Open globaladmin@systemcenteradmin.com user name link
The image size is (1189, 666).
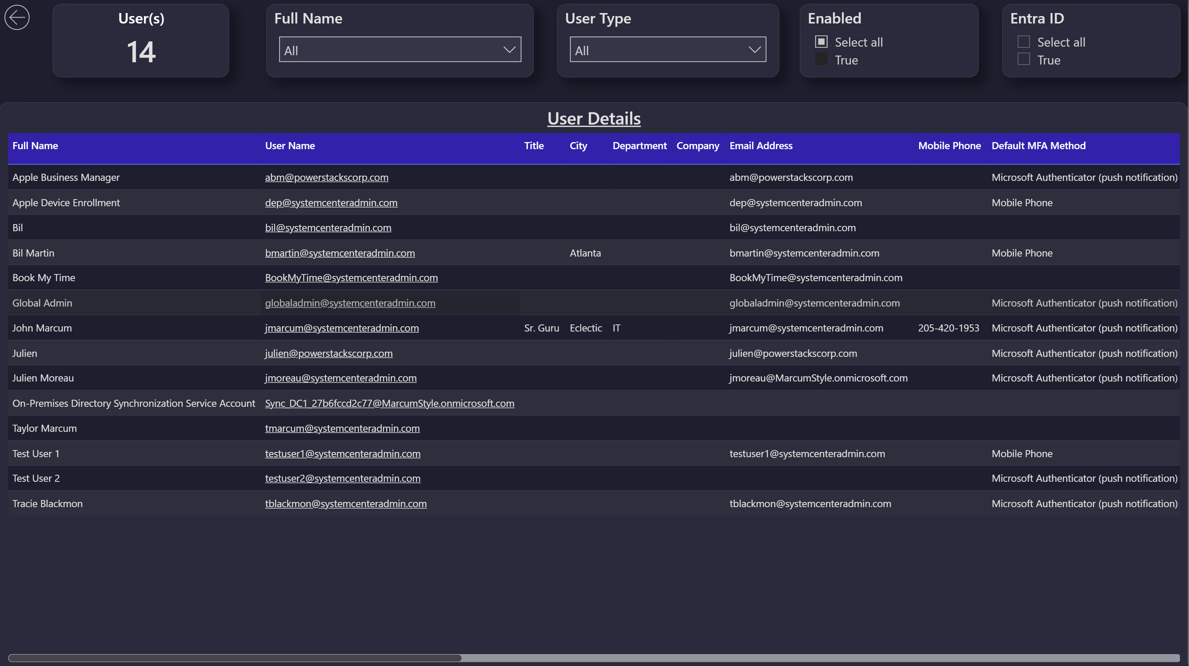350,303
